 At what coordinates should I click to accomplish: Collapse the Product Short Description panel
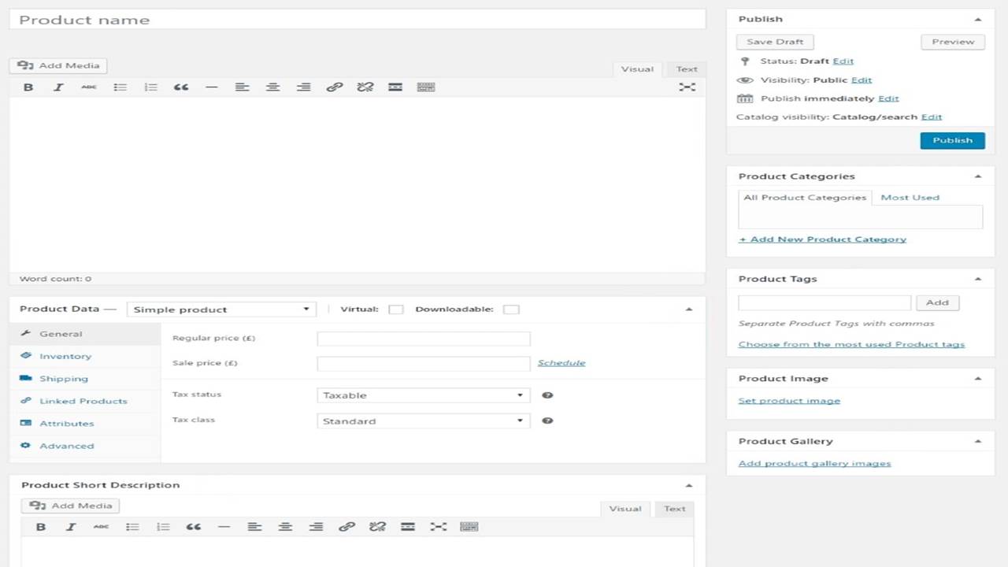(x=689, y=486)
